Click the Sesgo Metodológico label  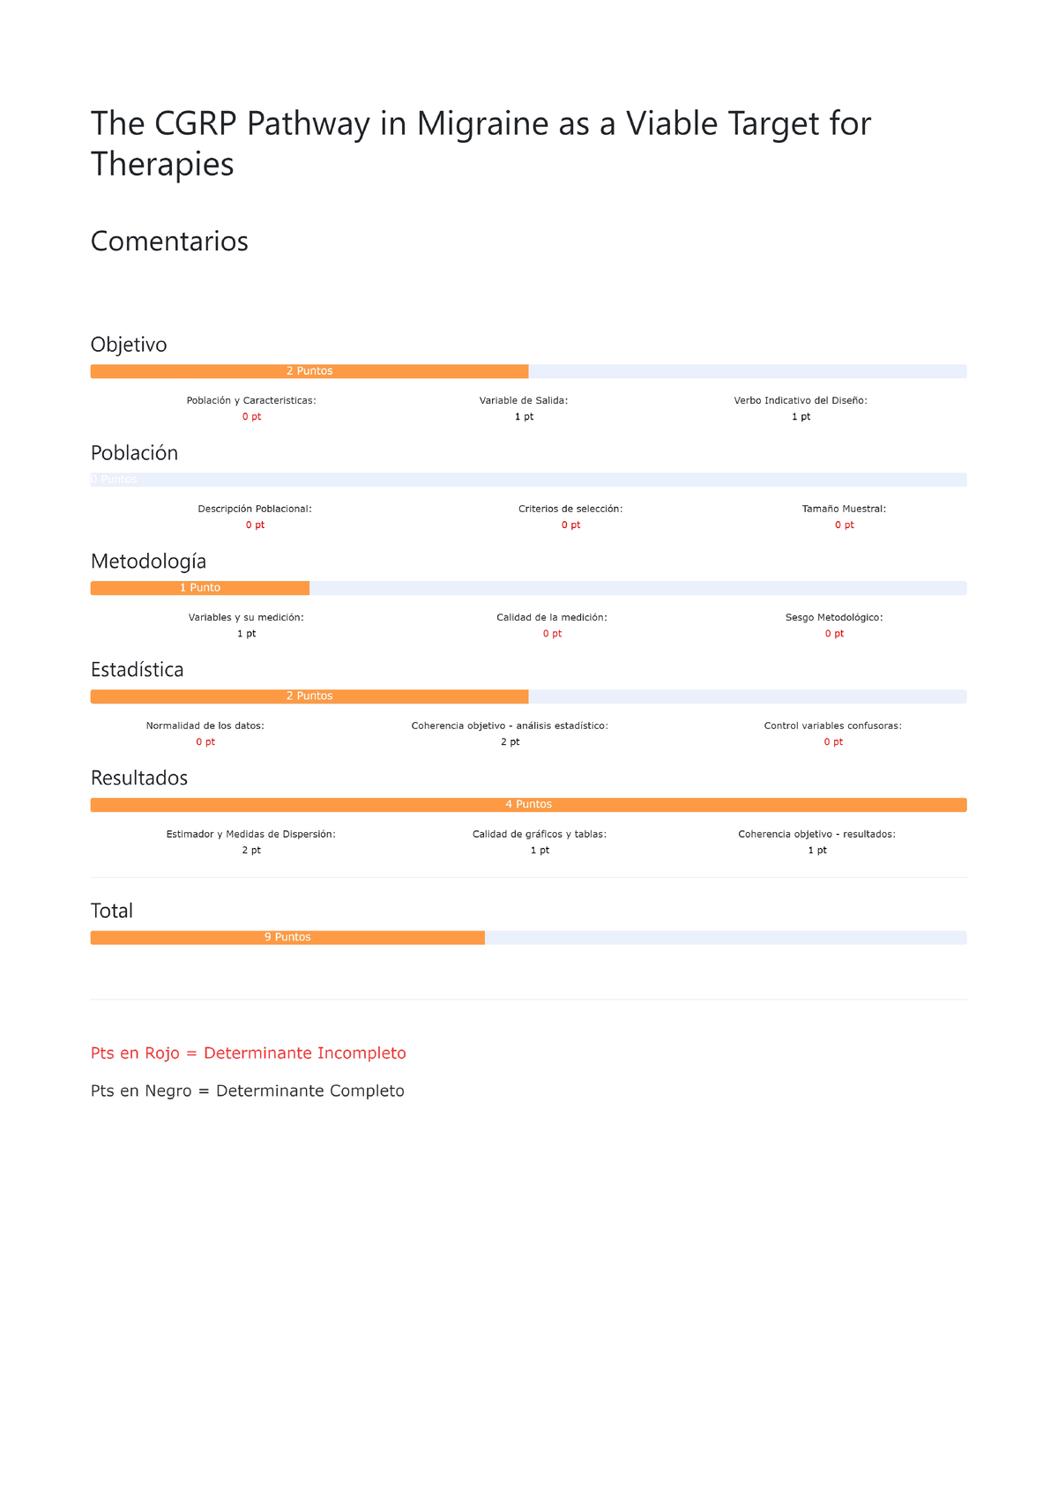834,617
